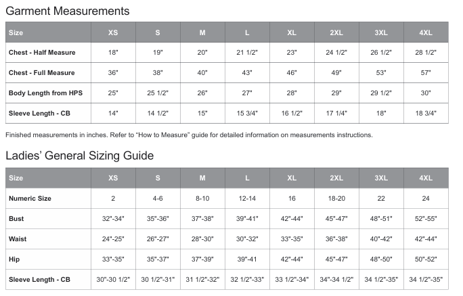
Task: Click the Chest - Full Measure row label
Action: [42, 73]
